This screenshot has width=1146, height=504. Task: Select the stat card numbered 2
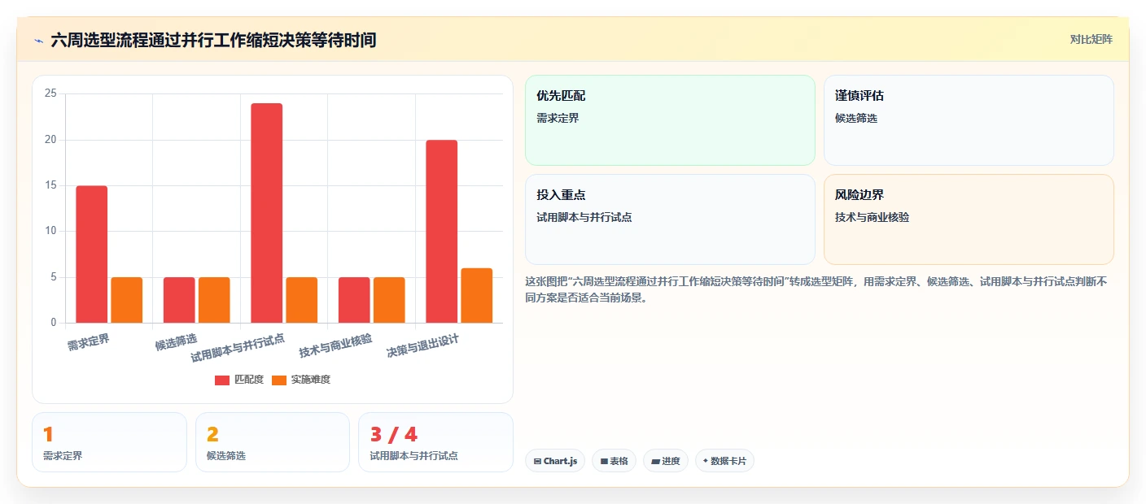point(273,442)
